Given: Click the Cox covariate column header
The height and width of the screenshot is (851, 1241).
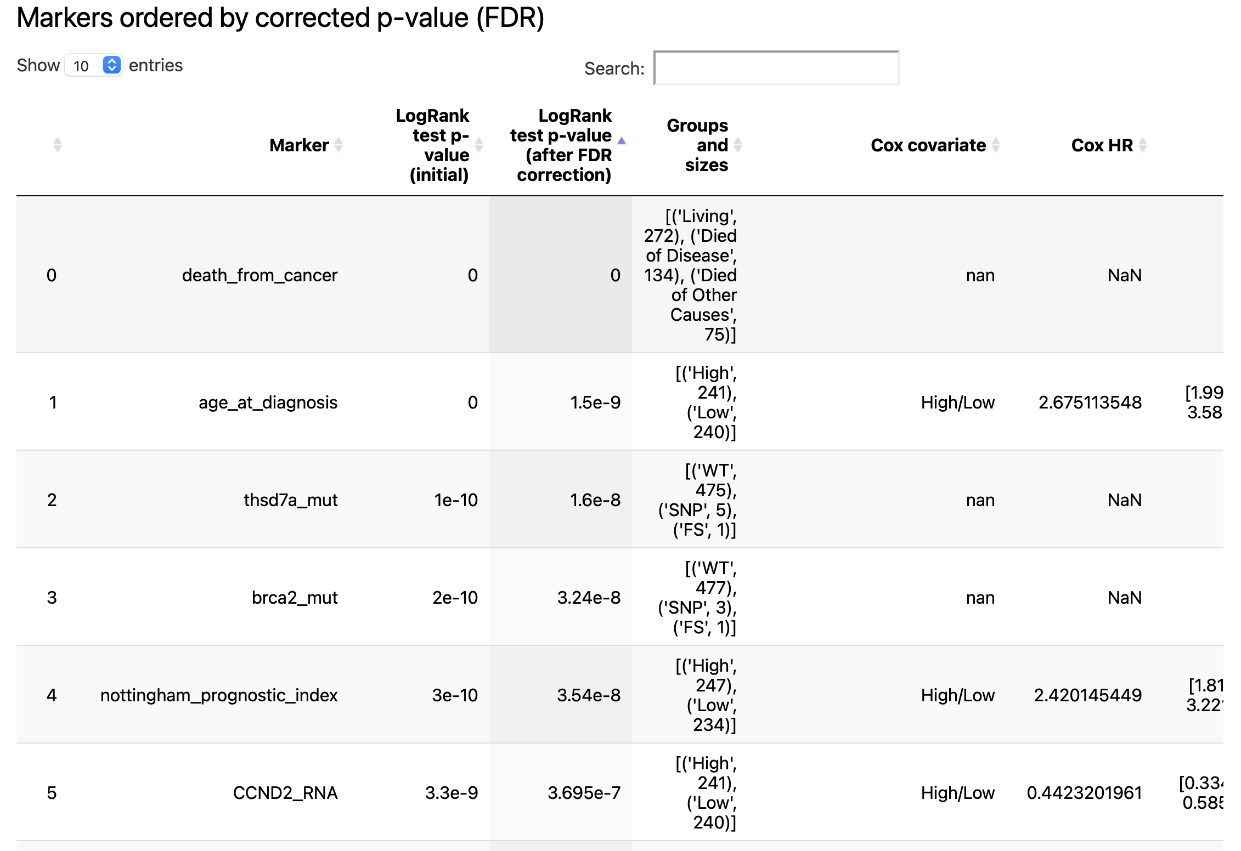Looking at the screenshot, I should pos(928,145).
